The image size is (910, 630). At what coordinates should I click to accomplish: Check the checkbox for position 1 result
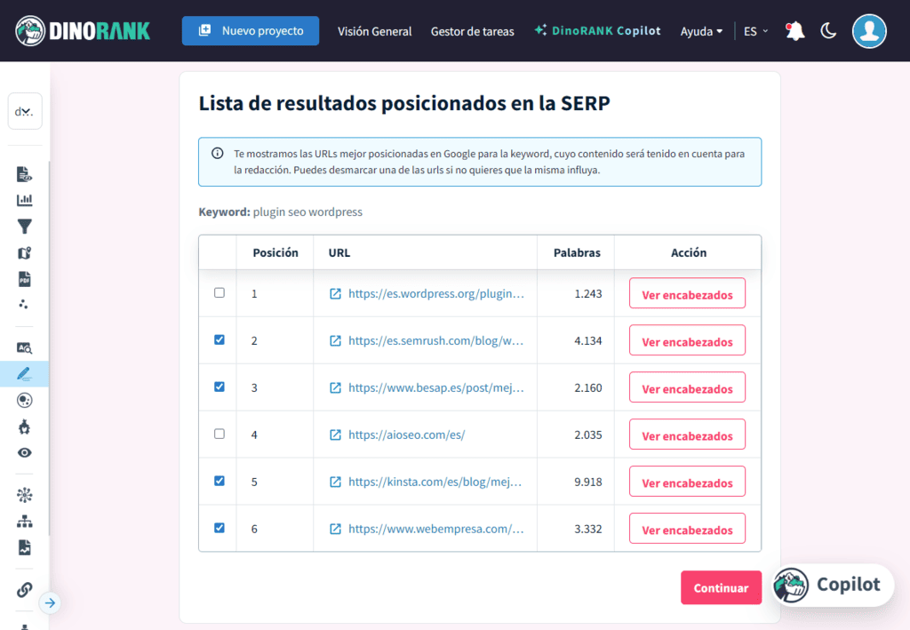pyautogui.click(x=218, y=293)
